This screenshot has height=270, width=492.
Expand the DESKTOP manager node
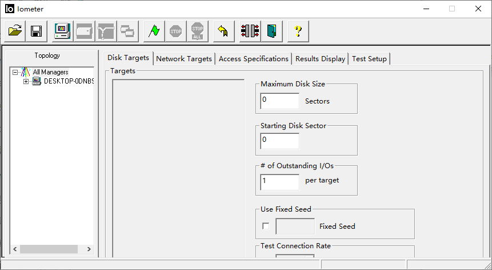[26, 81]
